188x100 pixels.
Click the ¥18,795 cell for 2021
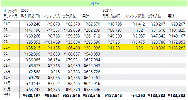click(x=115, y=24)
